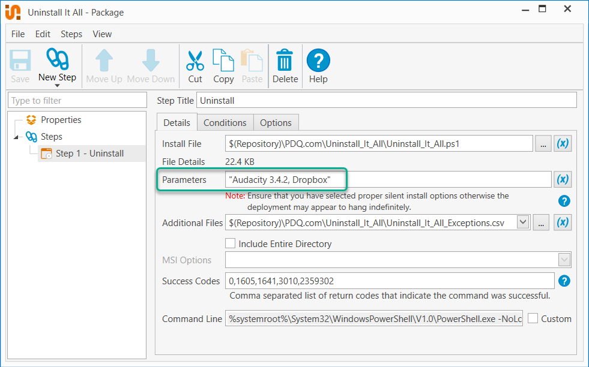Toggle the Custom command line option
This screenshot has height=367, width=589.
[x=534, y=318]
